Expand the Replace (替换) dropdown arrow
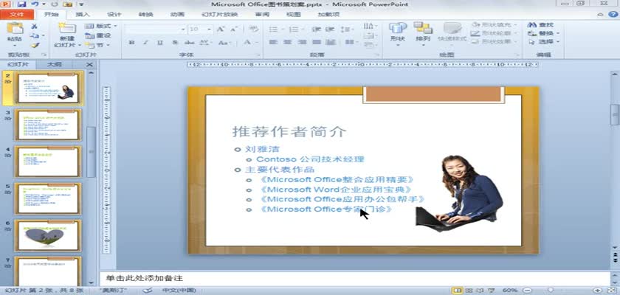The image size is (620, 295). coord(558,34)
